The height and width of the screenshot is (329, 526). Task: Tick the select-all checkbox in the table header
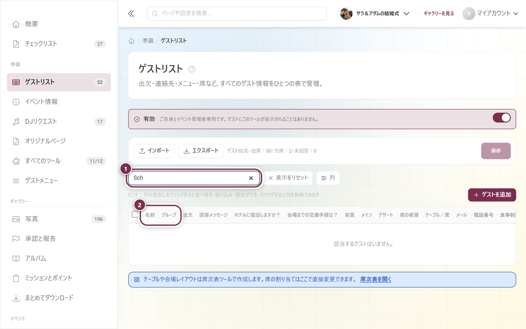tap(135, 215)
